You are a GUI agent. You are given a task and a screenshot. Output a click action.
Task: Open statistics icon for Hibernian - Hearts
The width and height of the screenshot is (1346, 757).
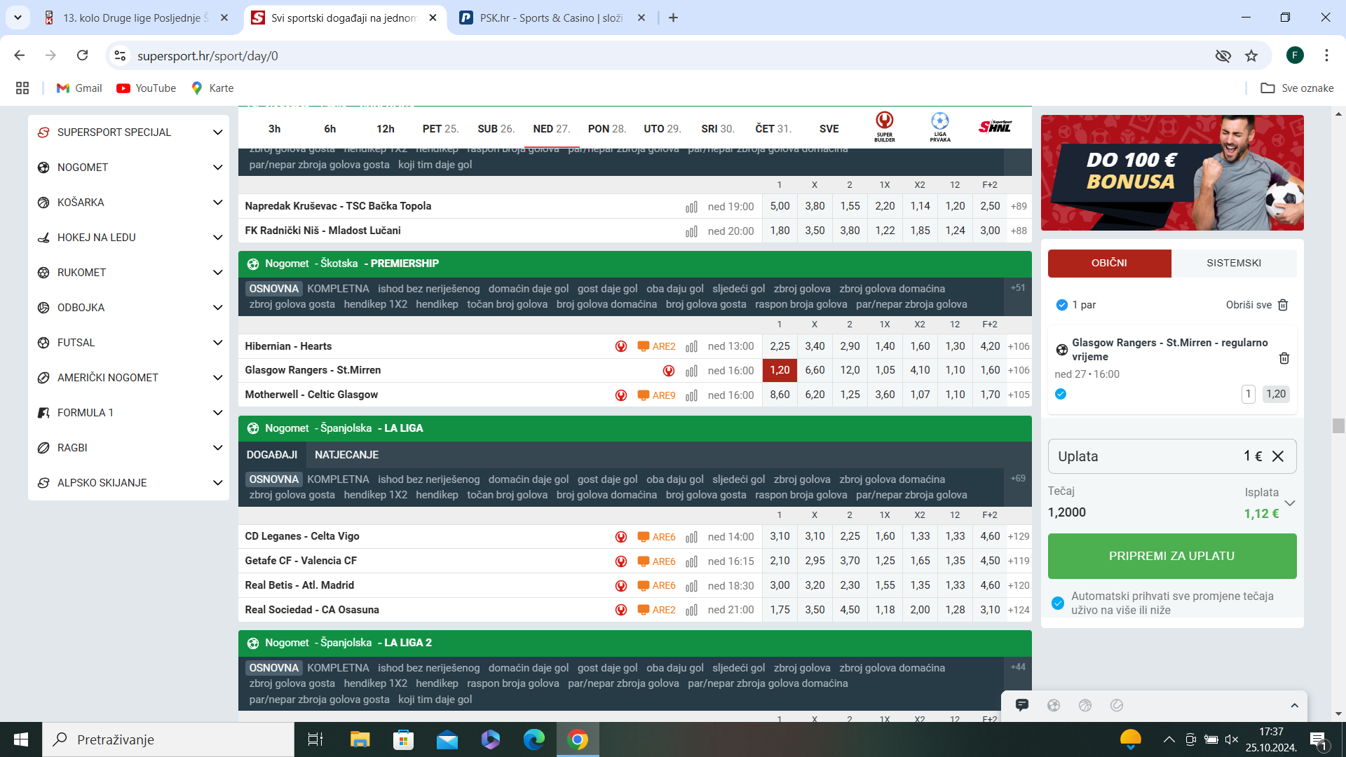[691, 347]
